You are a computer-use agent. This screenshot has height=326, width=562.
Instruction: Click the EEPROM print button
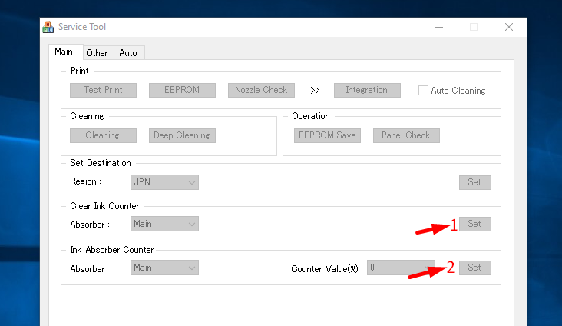point(182,90)
